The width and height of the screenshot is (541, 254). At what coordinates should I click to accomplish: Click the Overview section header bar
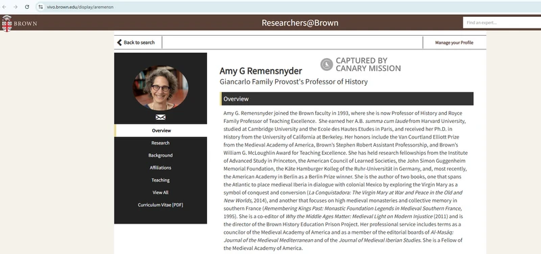347,99
